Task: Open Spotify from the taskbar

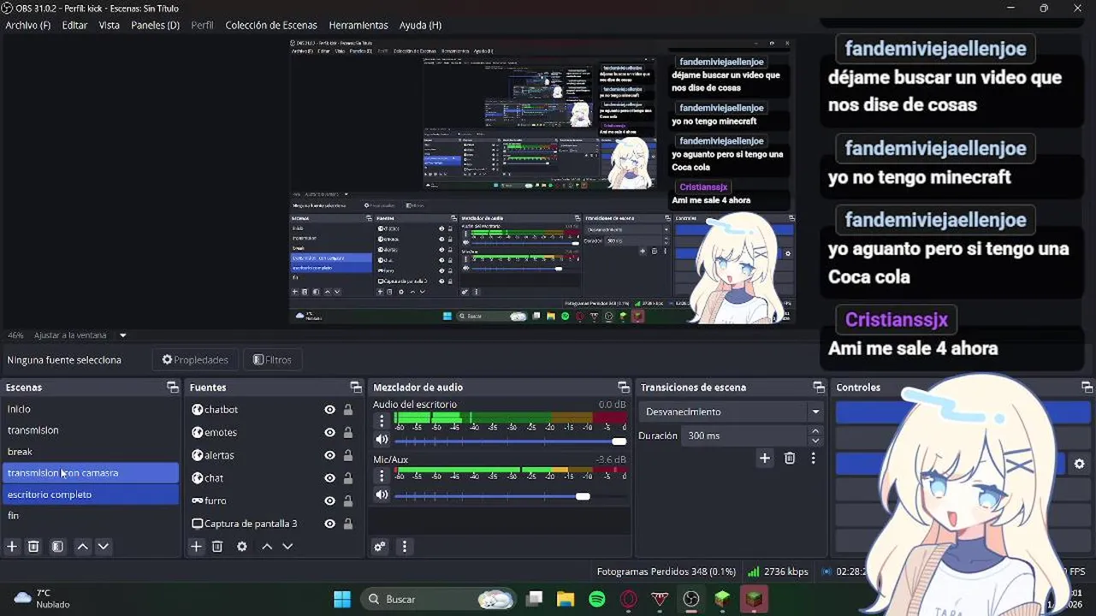Action: [597, 599]
